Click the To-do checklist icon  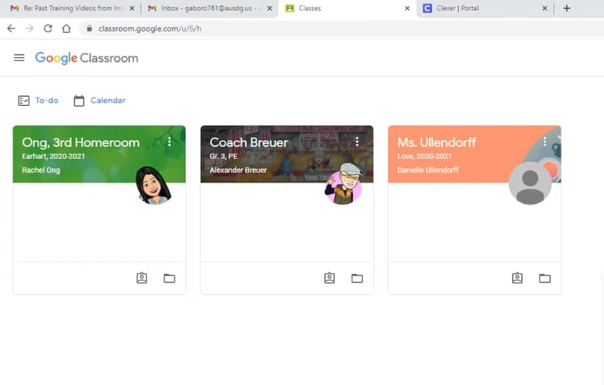click(24, 100)
